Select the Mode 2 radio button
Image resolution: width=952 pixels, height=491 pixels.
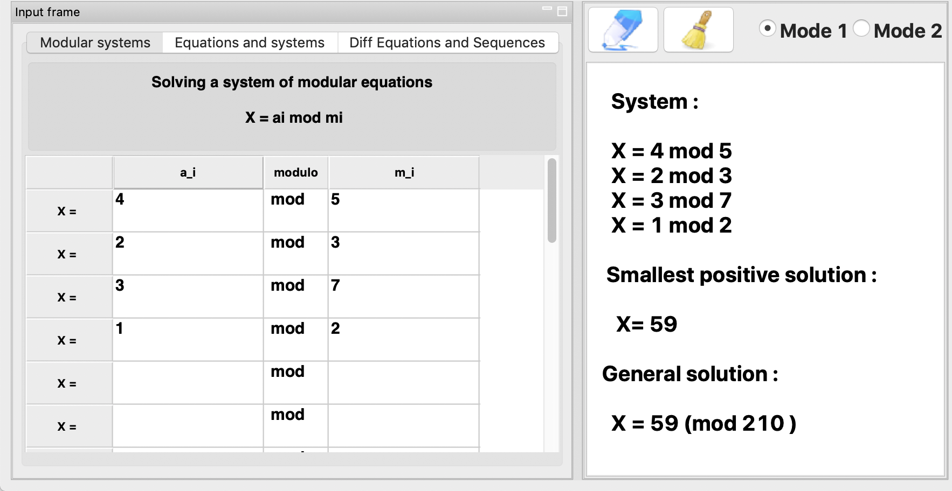coord(861,29)
